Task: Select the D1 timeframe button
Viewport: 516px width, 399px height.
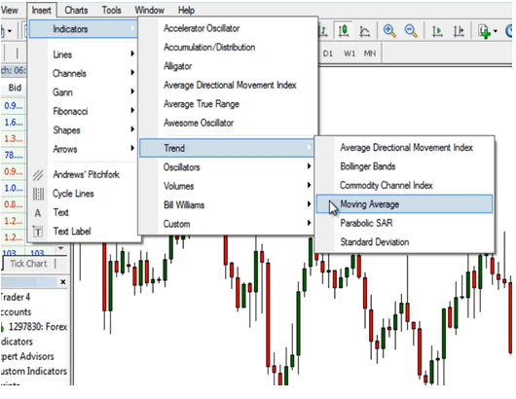Action: 327,54
